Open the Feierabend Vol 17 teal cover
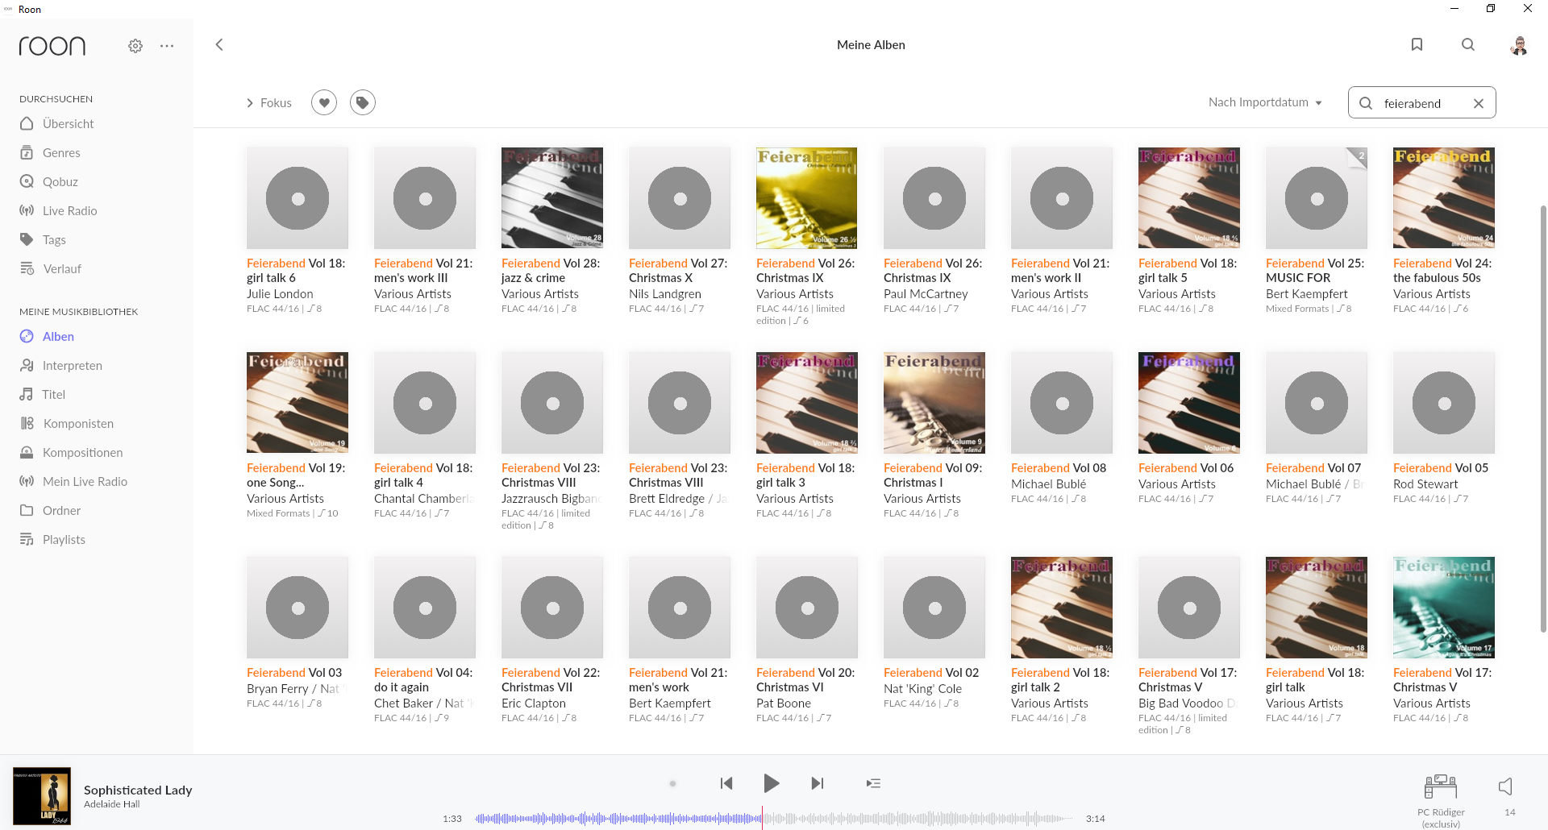The height and width of the screenshot is (830, 1548). point(1444,607)
